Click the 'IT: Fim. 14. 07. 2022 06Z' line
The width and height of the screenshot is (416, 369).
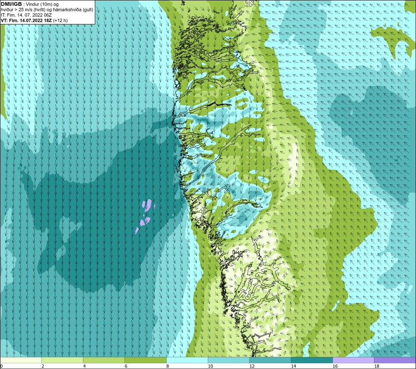coord(26,15)
